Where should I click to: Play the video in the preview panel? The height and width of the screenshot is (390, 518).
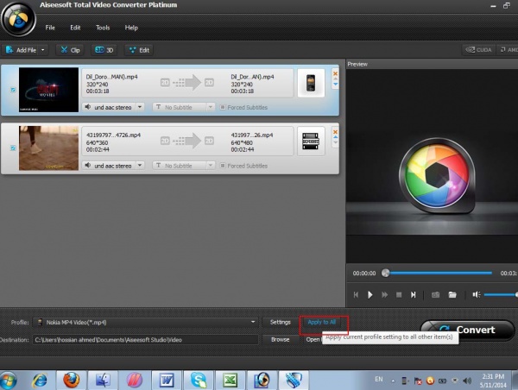click(370, 294)
